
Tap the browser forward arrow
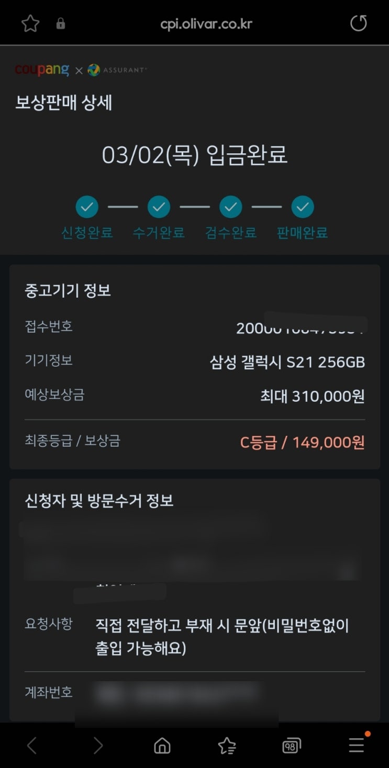pyautogui.click(x=98, y=746)
